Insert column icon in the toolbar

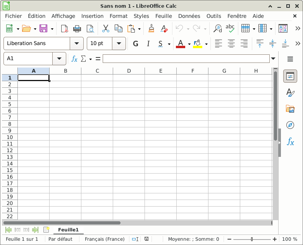click(x=262, y=29)
